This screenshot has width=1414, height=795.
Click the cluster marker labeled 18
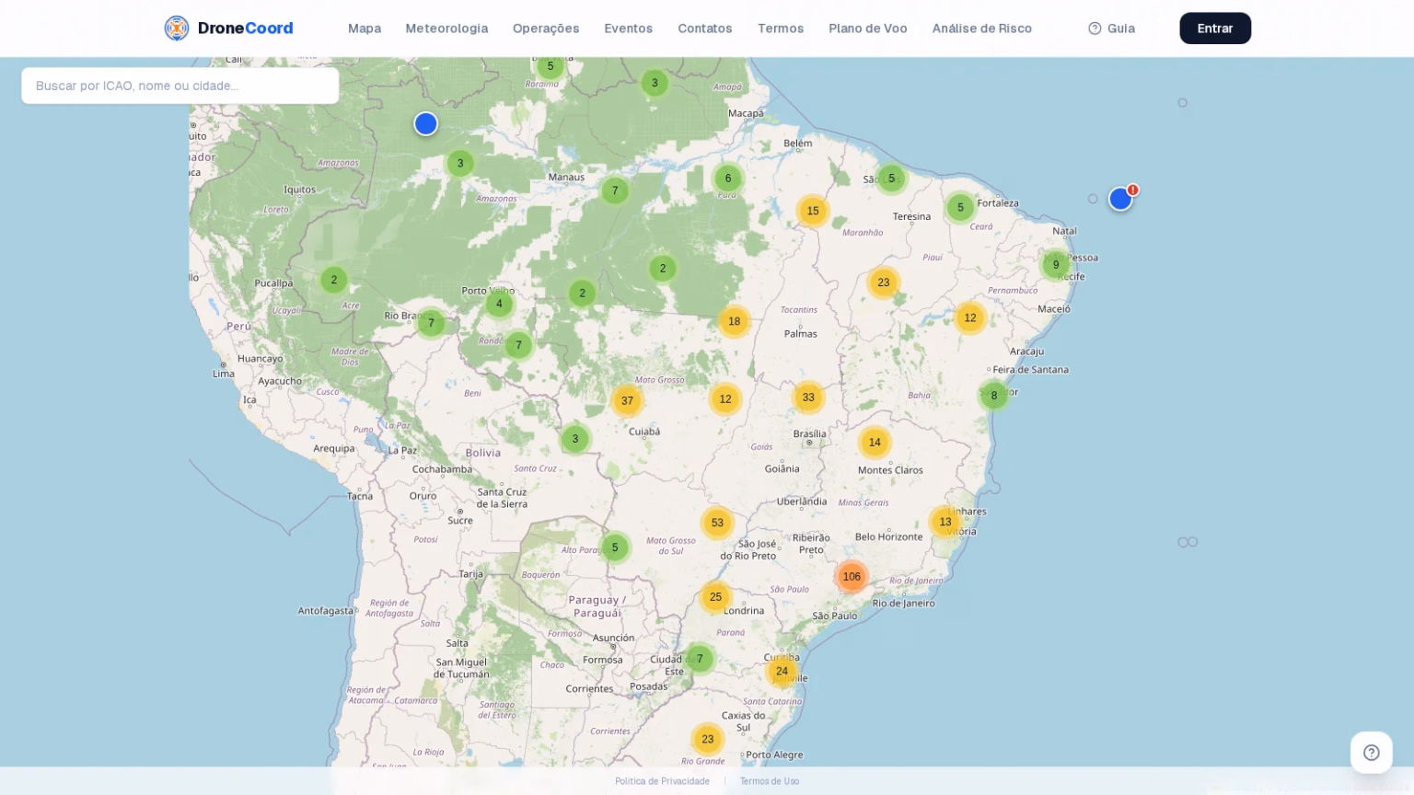[x=734, y=321]
